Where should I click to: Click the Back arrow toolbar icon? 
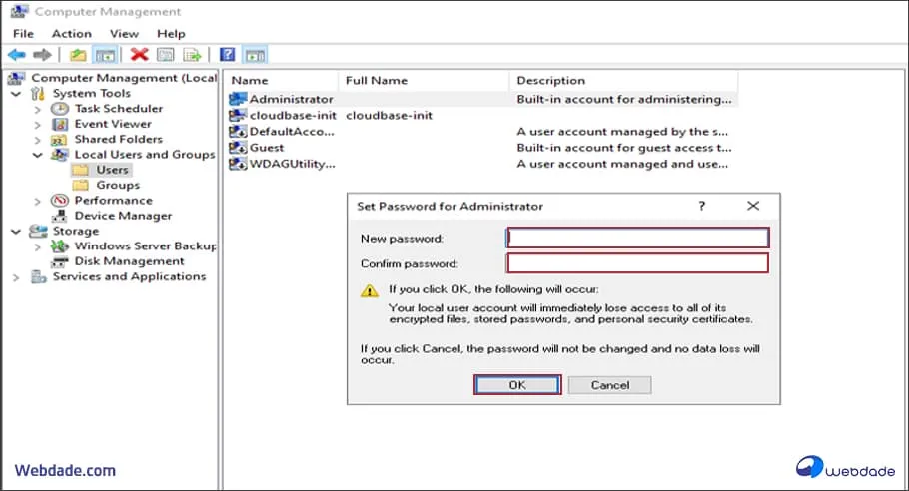[16, 55]
